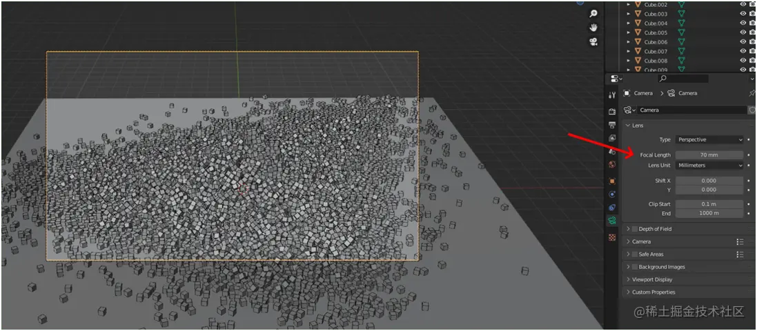Image resolution: width=757 pixels, height=331 pixels.
Task: Click the mesh data icon of Cube.003
Action: coord(681,14)
